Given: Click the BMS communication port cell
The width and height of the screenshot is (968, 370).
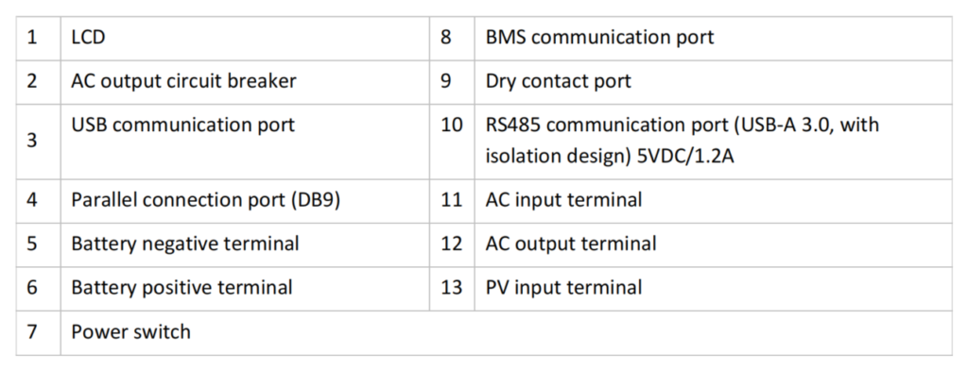Looking at the screenshot, I should (713, 39).
